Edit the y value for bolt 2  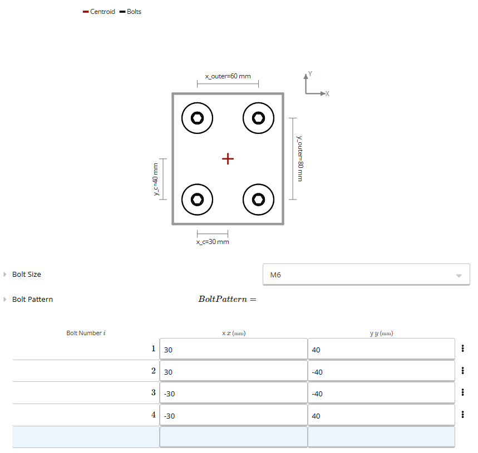tap(381, 371)
